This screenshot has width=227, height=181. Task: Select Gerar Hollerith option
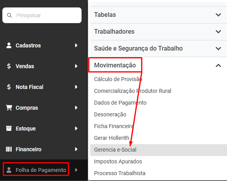112,138
